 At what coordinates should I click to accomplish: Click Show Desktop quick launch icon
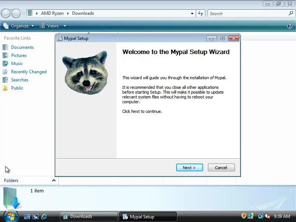[x=27, y=216]
